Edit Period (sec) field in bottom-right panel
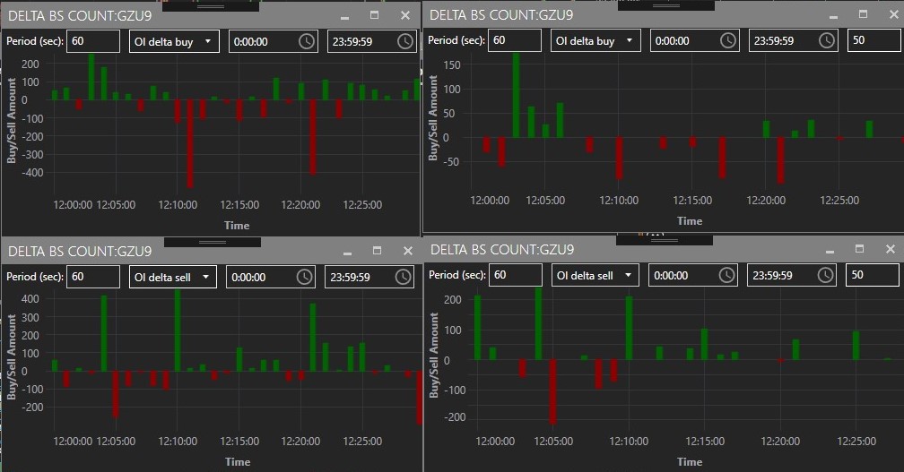Viewport: 904px width, 472px height. click(516, 275)
